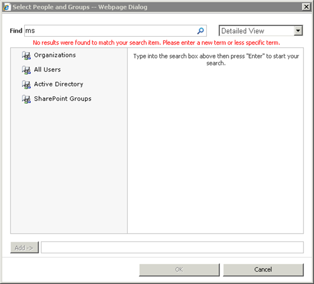This screenshot has width=314, height=284.
Task: Open the Detailed View dropdown arrow
Action: coord(298,31)
